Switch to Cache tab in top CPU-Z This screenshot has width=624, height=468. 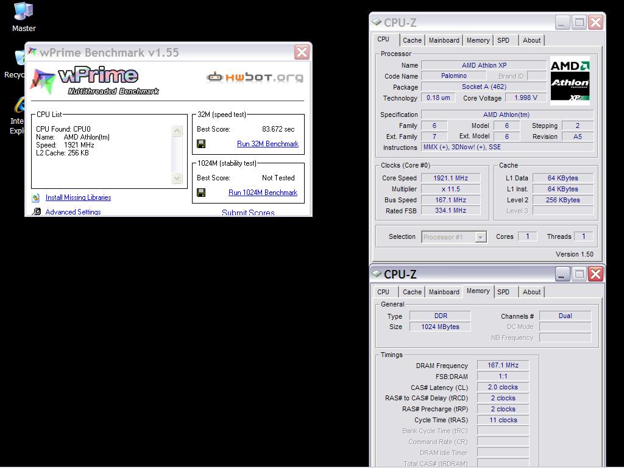[x=412, y=40]
